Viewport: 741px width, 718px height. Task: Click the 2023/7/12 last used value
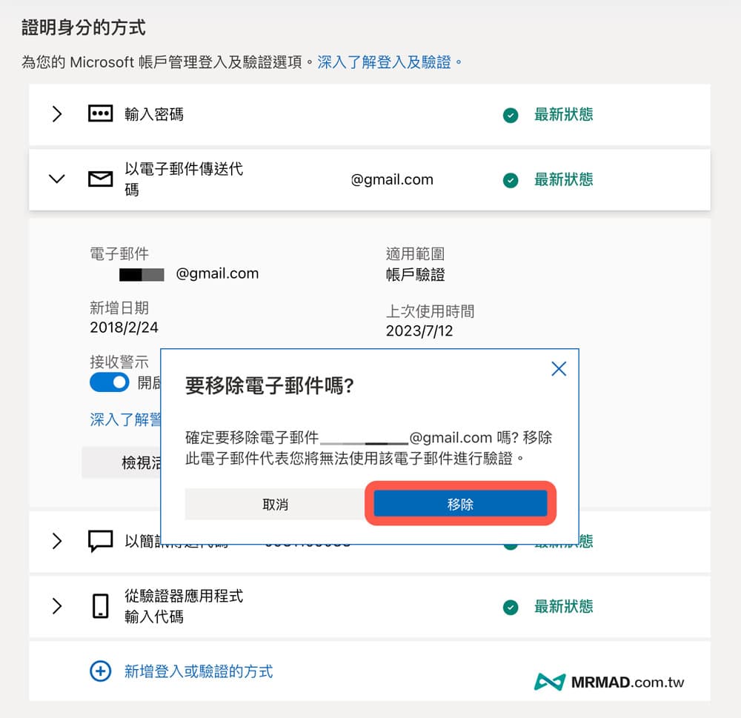pyautogui.click(x=419, y=330)
